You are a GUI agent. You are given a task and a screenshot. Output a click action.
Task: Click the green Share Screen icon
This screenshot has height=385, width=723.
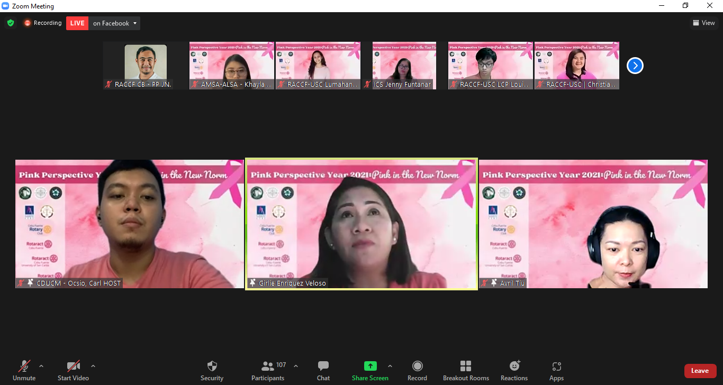tap(370, 366)
